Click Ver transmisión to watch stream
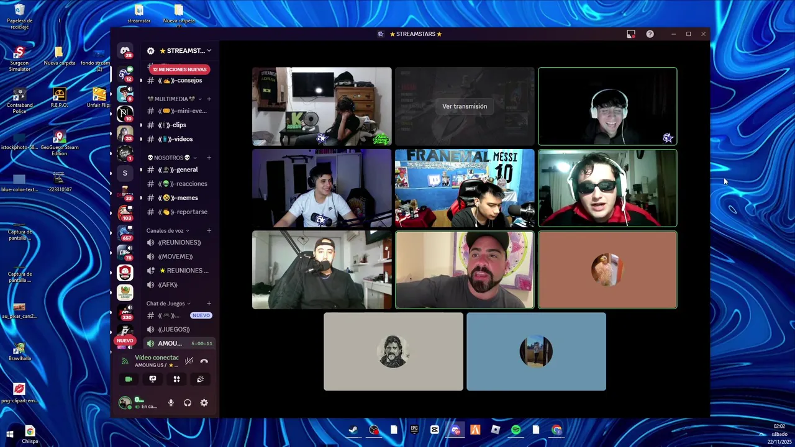This screenshot has width=795, height=447. click(465, 106)
